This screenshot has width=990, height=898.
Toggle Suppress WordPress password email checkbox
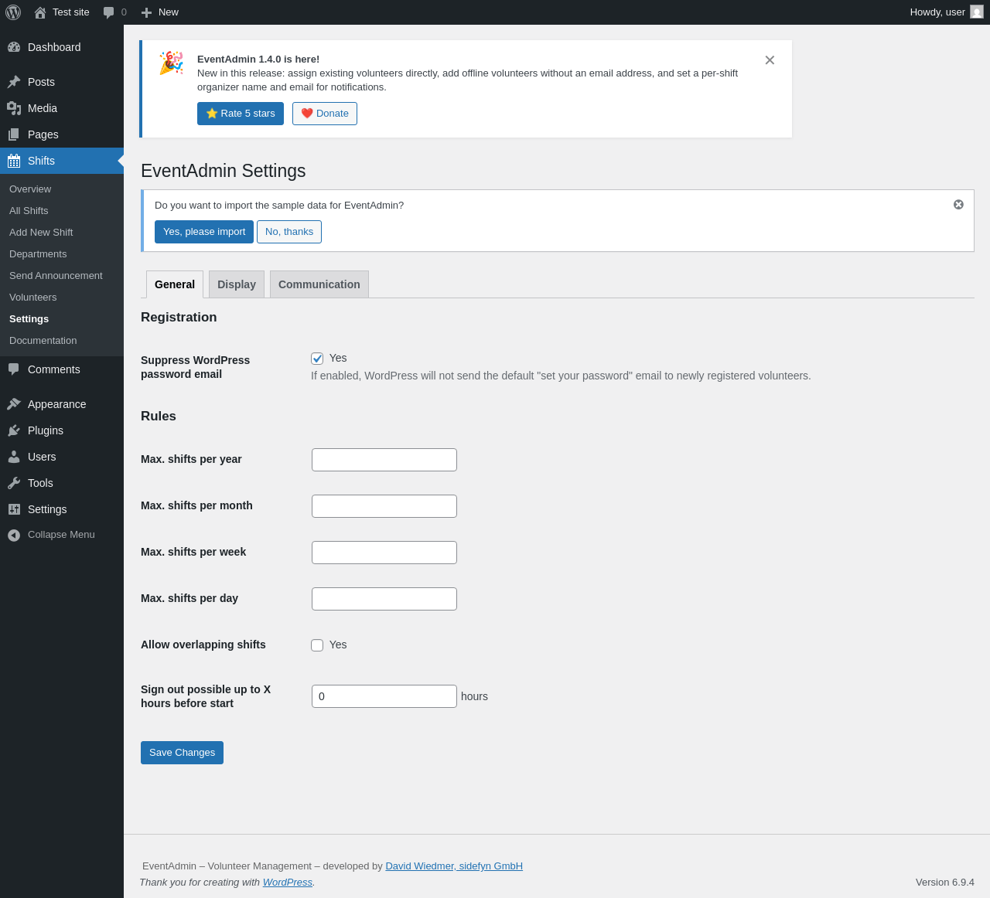317,359
